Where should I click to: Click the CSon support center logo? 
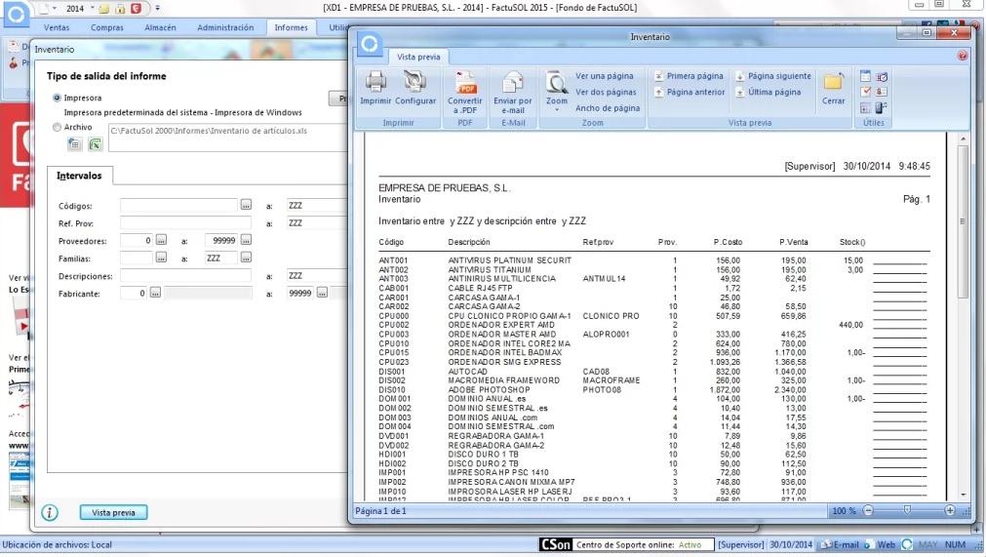click(555, 544)
